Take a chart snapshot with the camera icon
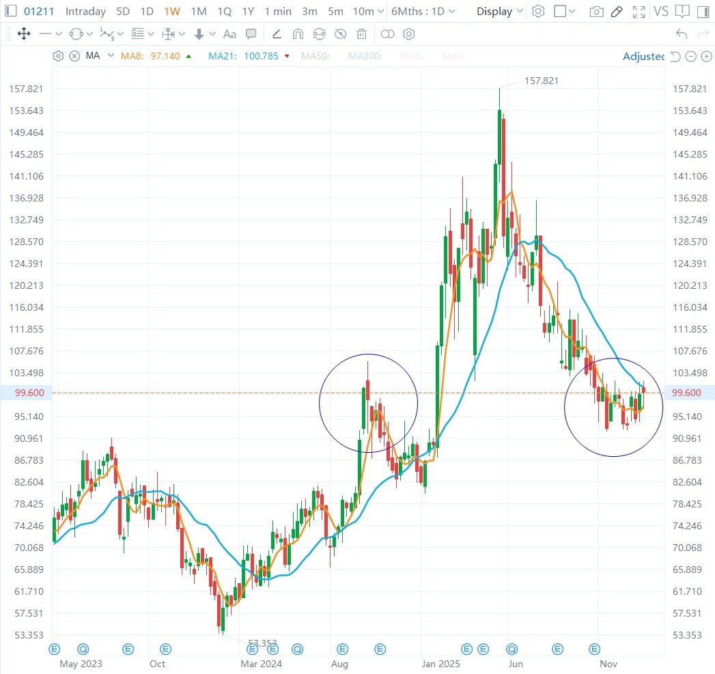This screenshot has width=715, height=674. [x=596, y=12]
